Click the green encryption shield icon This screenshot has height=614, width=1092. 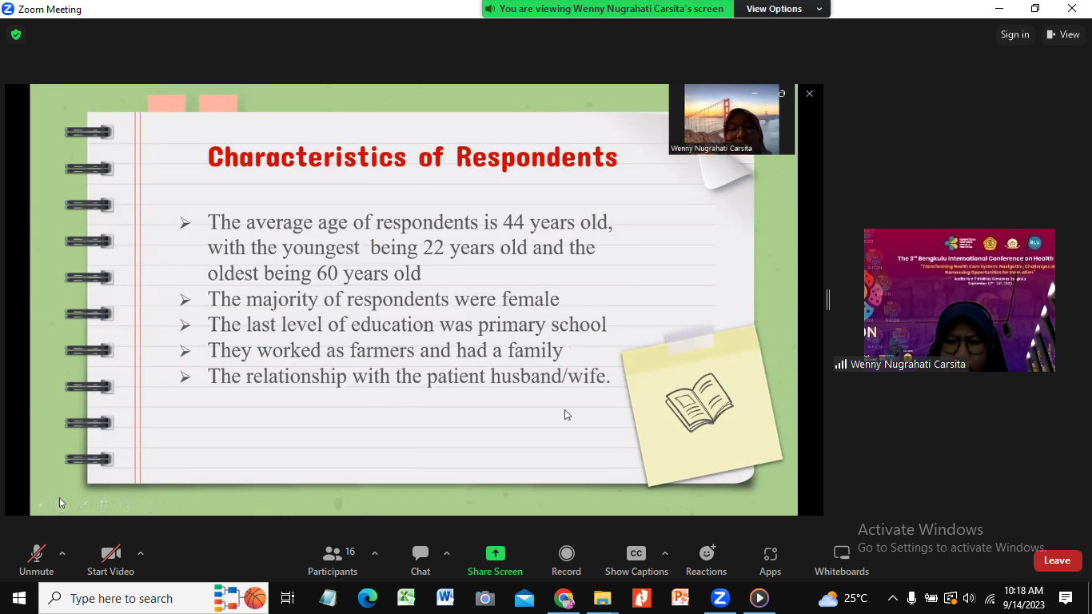click(16, 34)
